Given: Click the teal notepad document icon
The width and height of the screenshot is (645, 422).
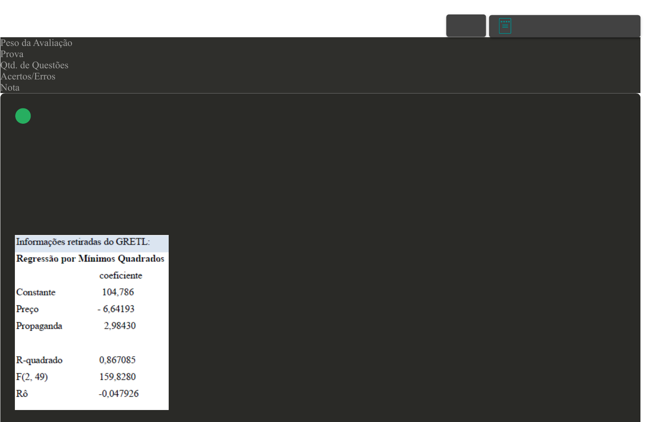Looking at the screenshot, I should [x=505, y=26].
